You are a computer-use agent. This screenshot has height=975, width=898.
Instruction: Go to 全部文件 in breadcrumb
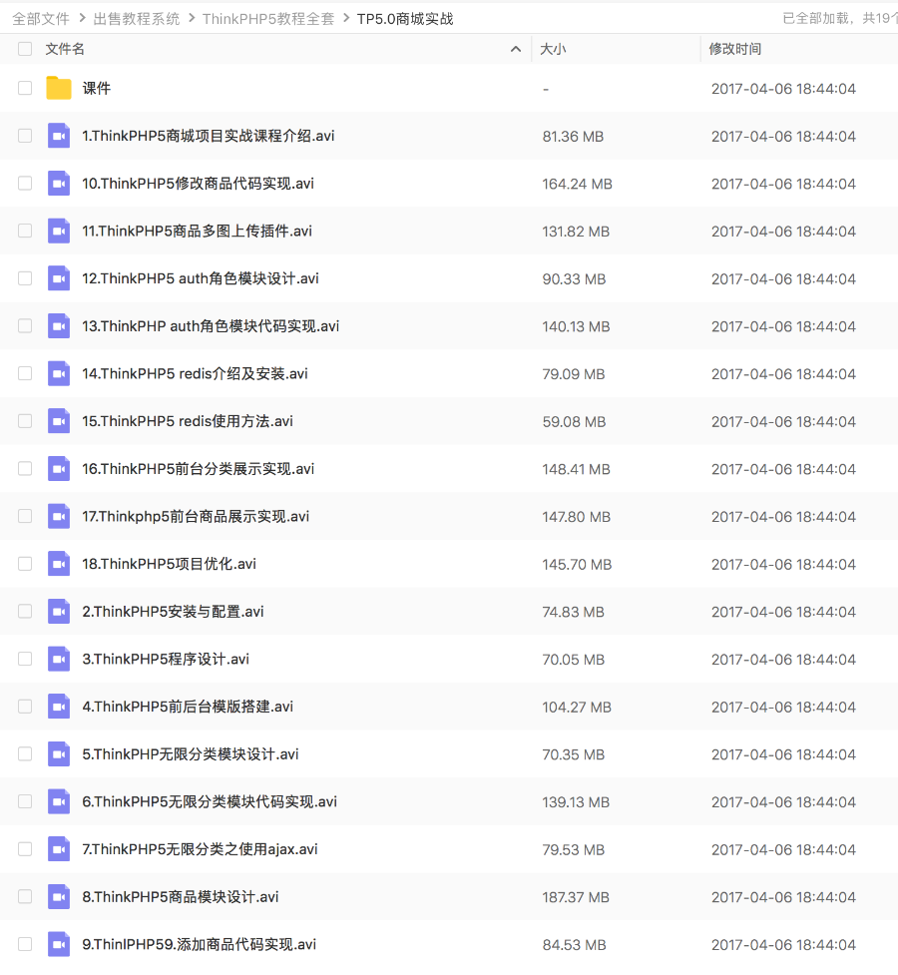(41, 19)
